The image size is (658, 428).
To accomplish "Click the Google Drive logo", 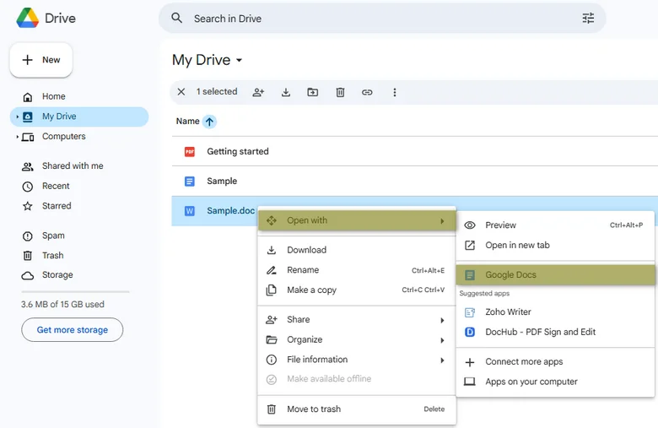I will click(x=27, y=18).
